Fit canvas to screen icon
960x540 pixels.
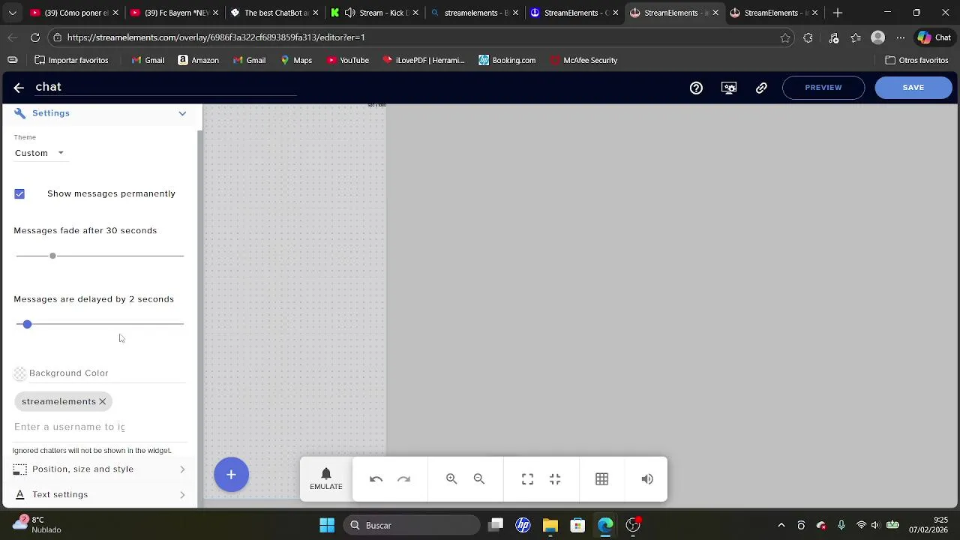[x=528, y=479]
